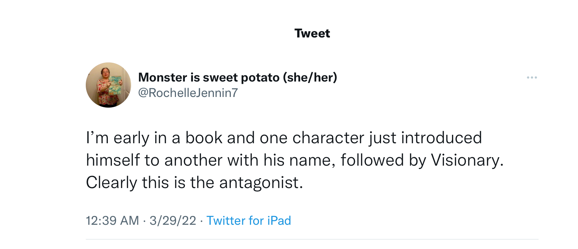
Task: Click the word "Clearly" in the tweet
Action: (x=112, y=183)
